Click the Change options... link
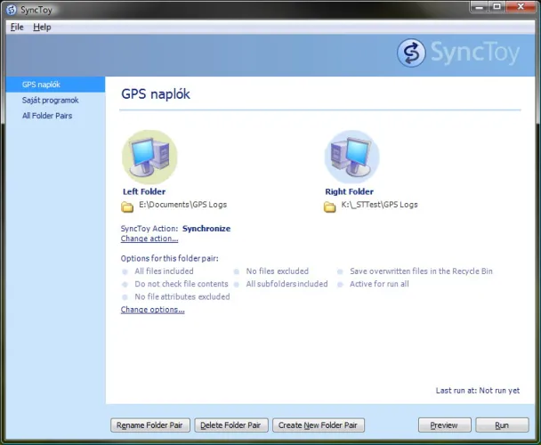 [x=152, y=310]
